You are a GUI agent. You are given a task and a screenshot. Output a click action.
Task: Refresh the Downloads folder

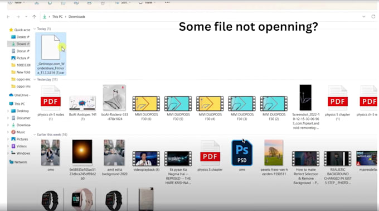tap(373, 17)
